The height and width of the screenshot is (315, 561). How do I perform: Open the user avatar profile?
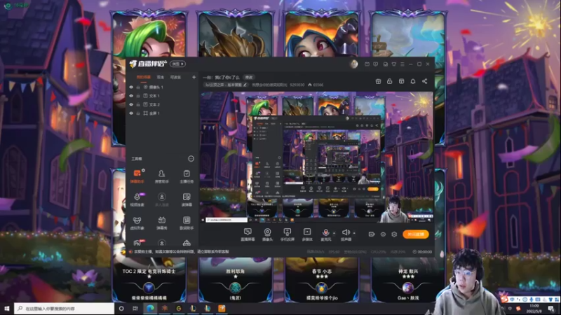354,64
